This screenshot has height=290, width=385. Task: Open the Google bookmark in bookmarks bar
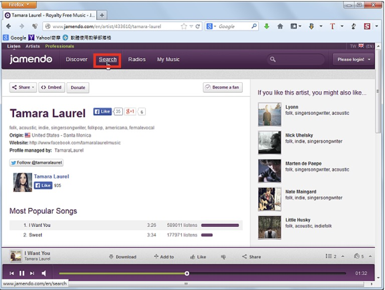[15, 38]
